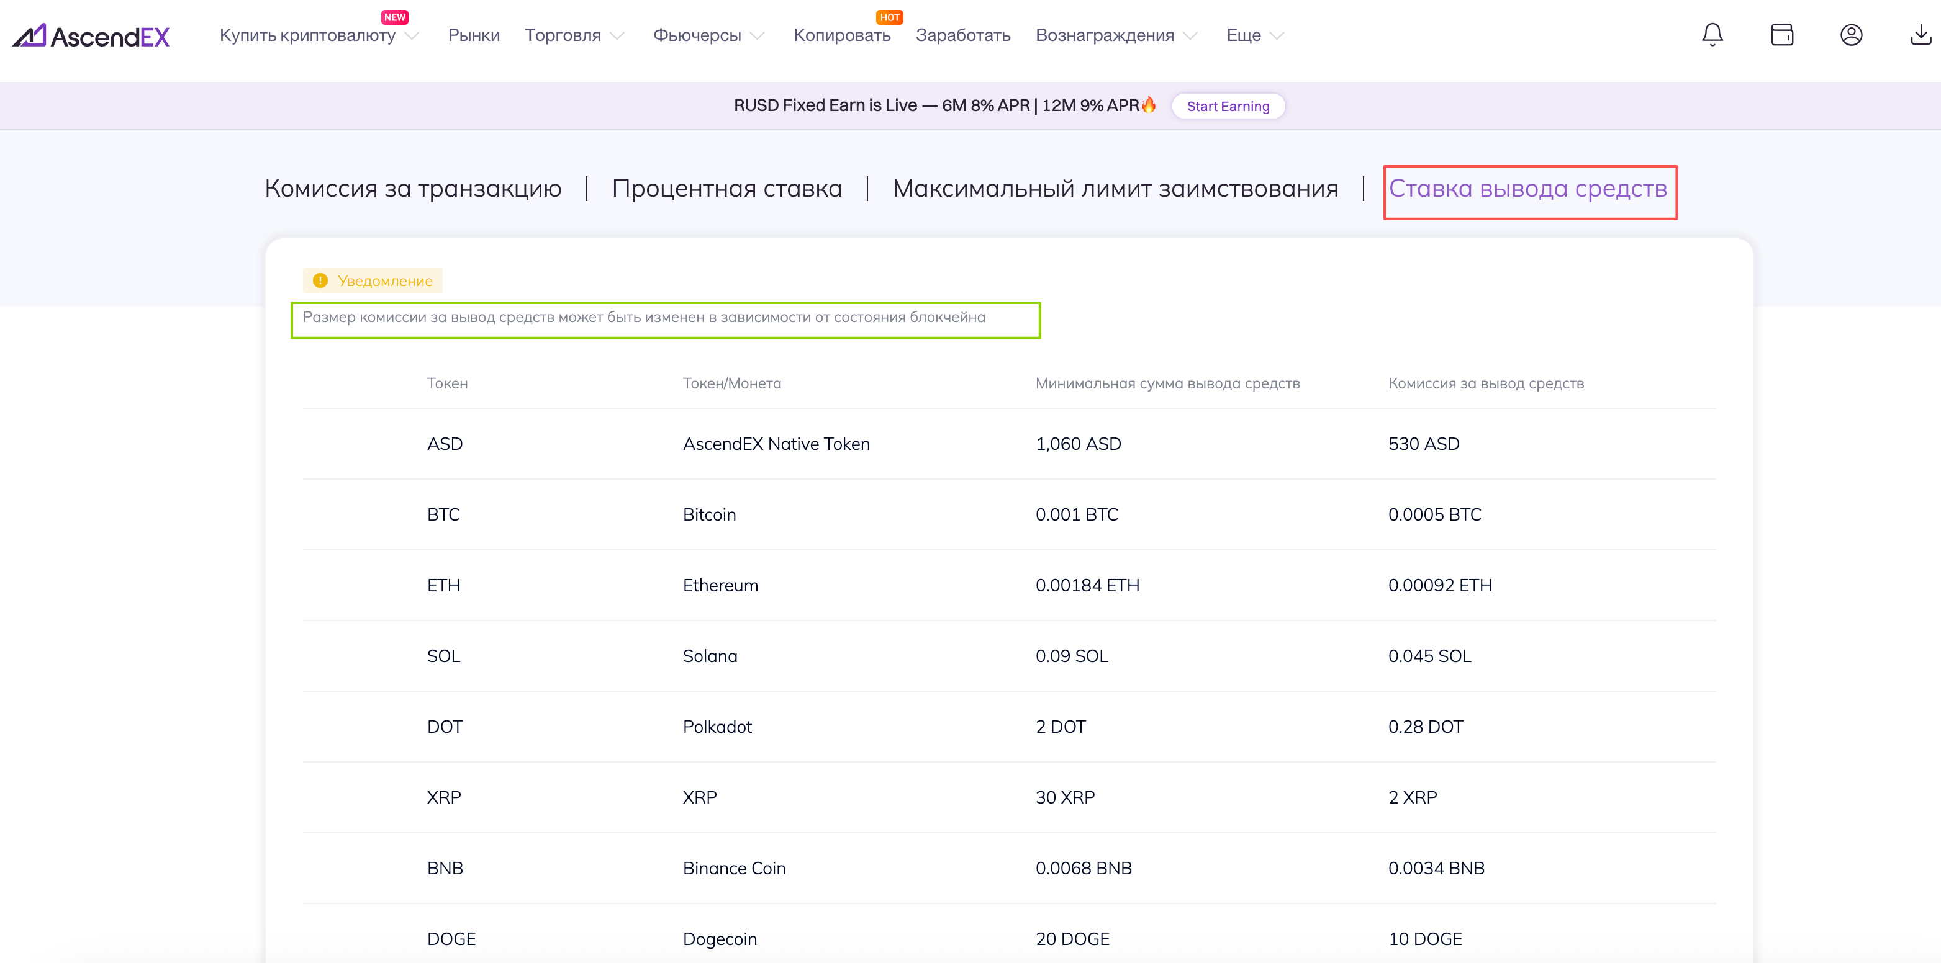This screenshot has height=963, width=1941.
Task: Expand the Фьючерсы dropdown menu
Action: pyautogui.click(x=758, y=35)
